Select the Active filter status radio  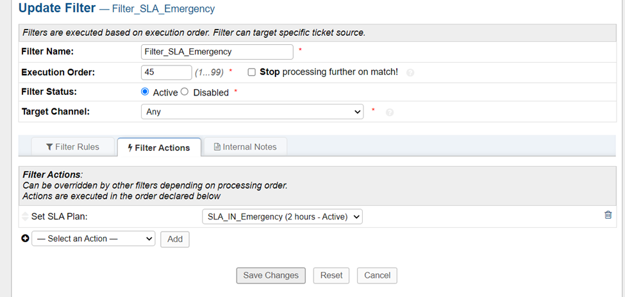pyautogui.click(x=145, y=92)
